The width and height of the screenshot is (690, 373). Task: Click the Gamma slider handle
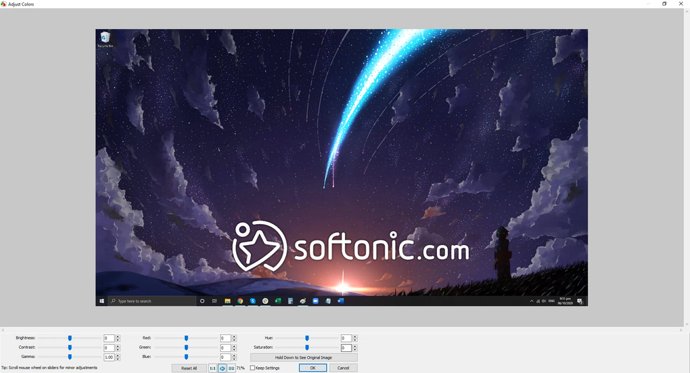(x=70, y=357)
